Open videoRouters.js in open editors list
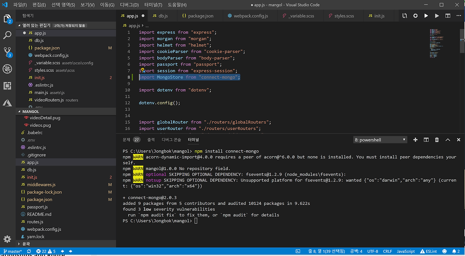The image size is (465, 256). click(x=66, y=100)
